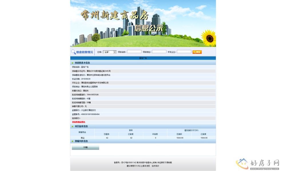Click the blue title bar with the project name
Screen dimensions: 286x171
point(143,58)
